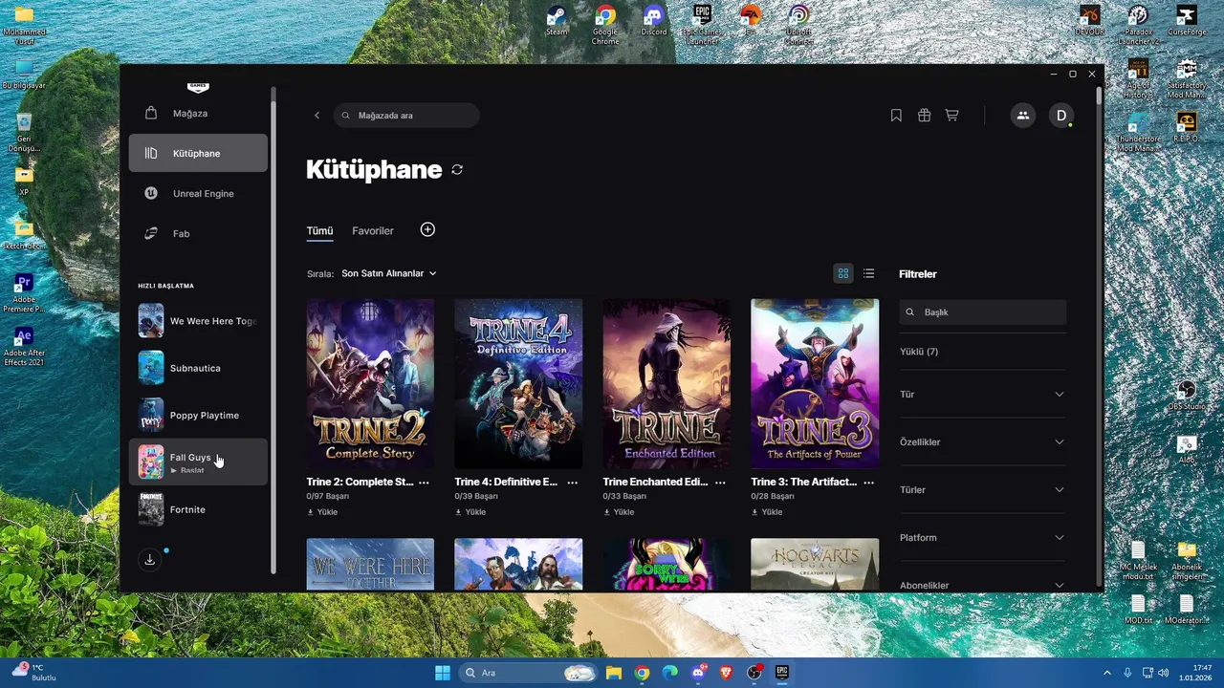Open Adobe Premiere Pro desktop shortcut
This screenshot has width=1224, height=688.
tap(24, 294)
